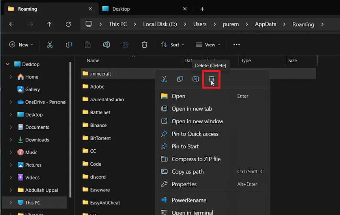Open the New item dropdown

(x=21, y=45)
